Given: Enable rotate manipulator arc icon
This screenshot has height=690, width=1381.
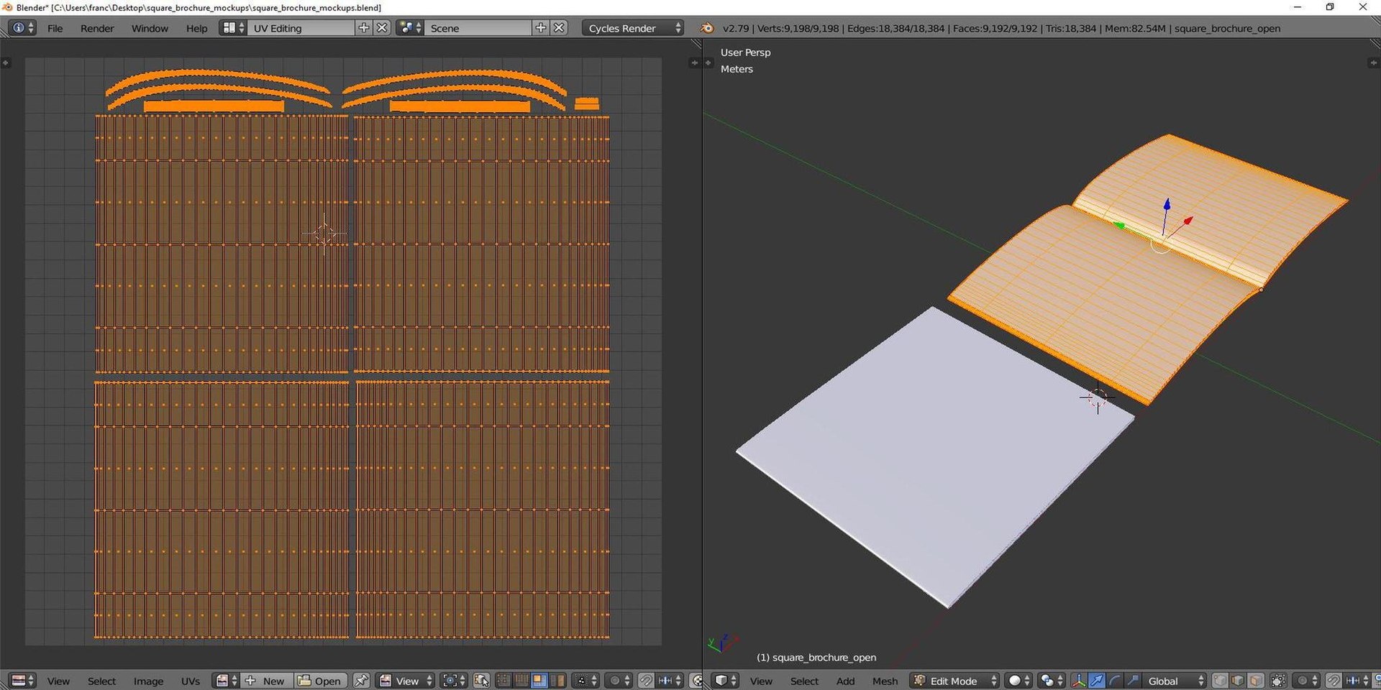Looking at the screenshot, I should [1114, 681].
